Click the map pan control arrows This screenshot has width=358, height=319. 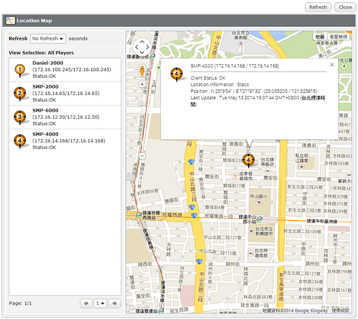[142, 47]
